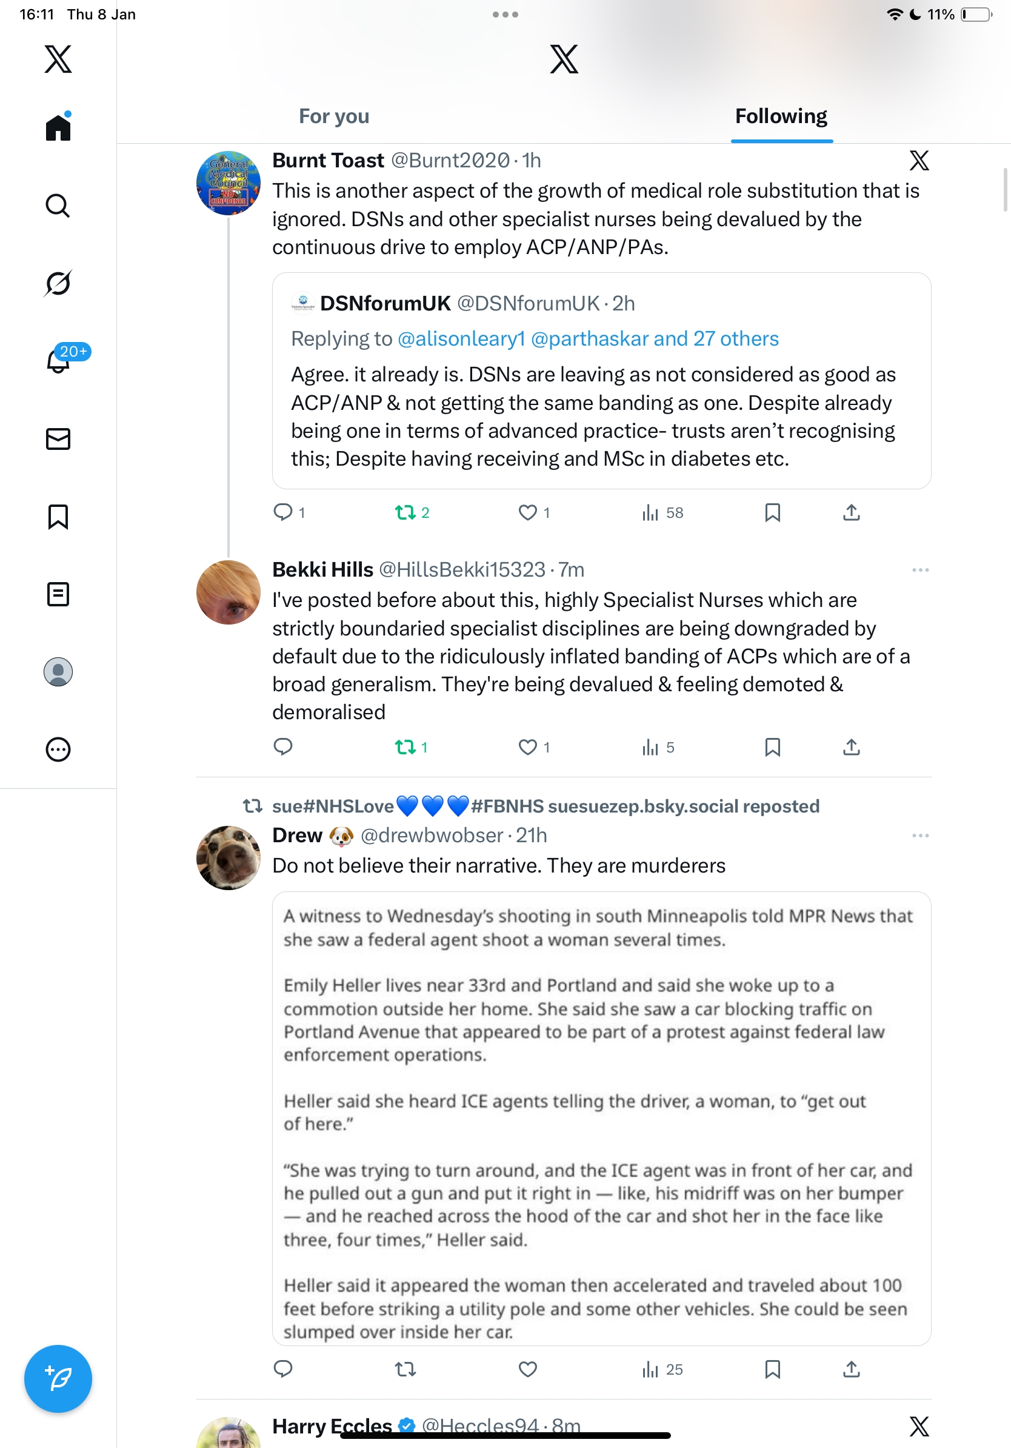The image size is (1011, 1448).
Task: Open the More menu in sidebar
Action: (x=58, y=750)
